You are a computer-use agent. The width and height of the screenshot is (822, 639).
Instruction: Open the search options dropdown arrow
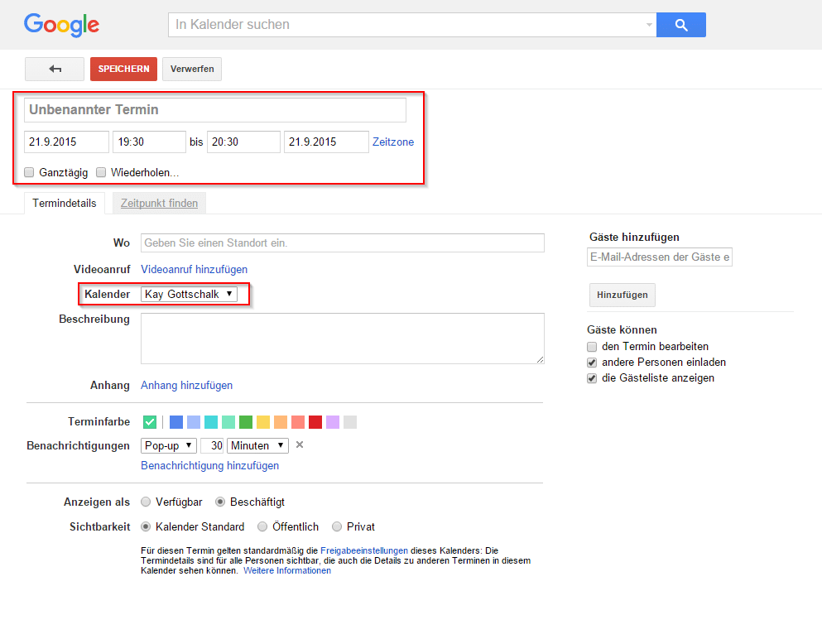[649, 25]
